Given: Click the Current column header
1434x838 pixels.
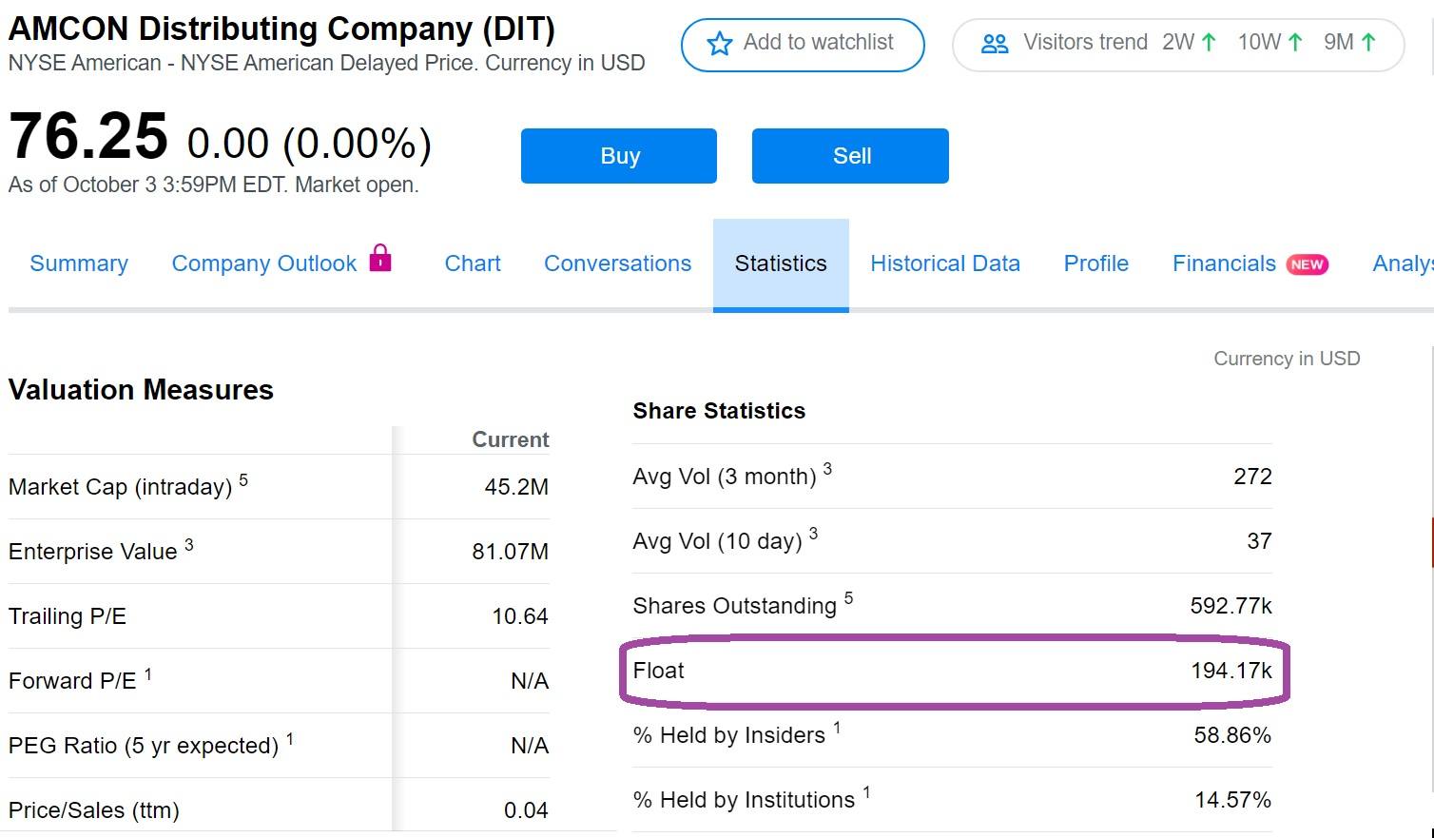Looking at the screenshot, I should pos(511,439).
